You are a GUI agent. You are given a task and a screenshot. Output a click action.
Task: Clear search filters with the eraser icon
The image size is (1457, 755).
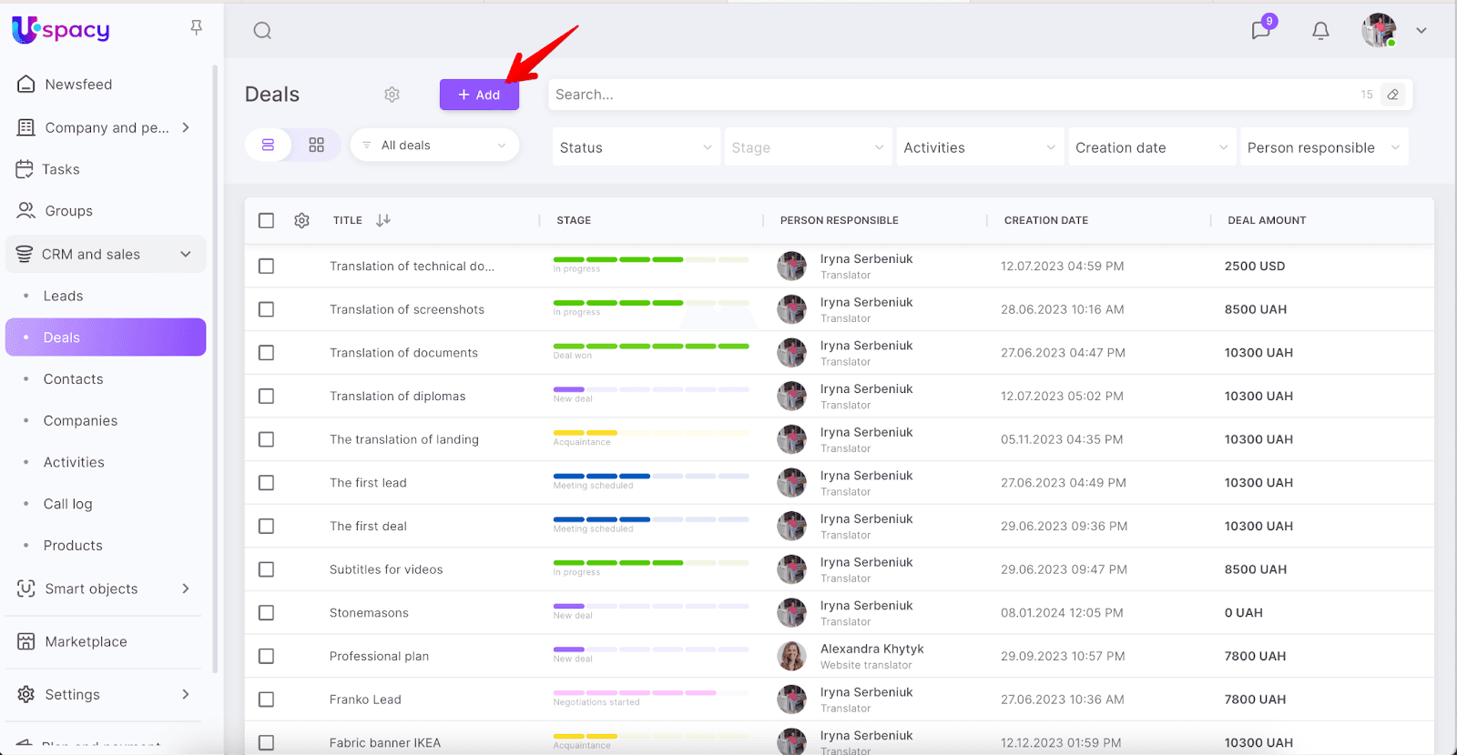pyautogui.click(x=1392, y=95)
